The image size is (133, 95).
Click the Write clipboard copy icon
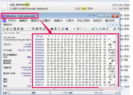tap(41, 29)
